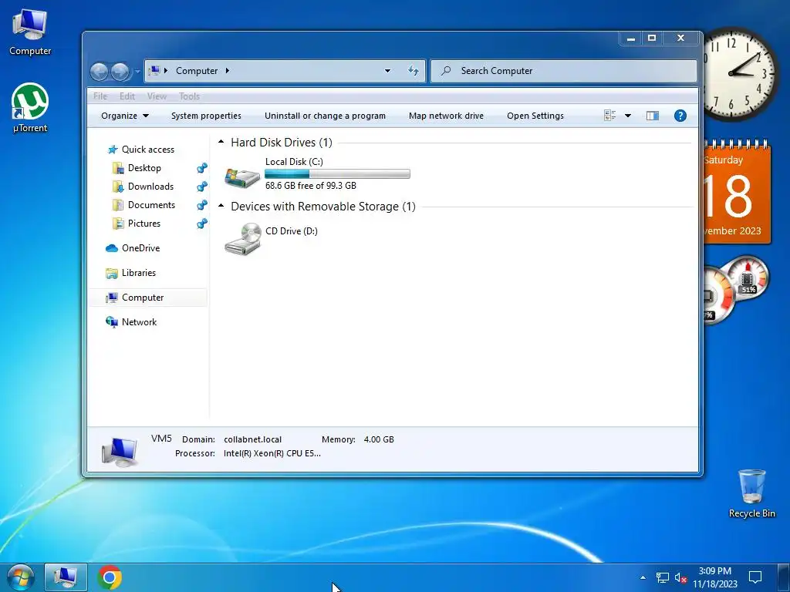The width and height of the screenshot is (790, 592).
Task: Open the Organize dropdown
Action: (x=125, y=116)
